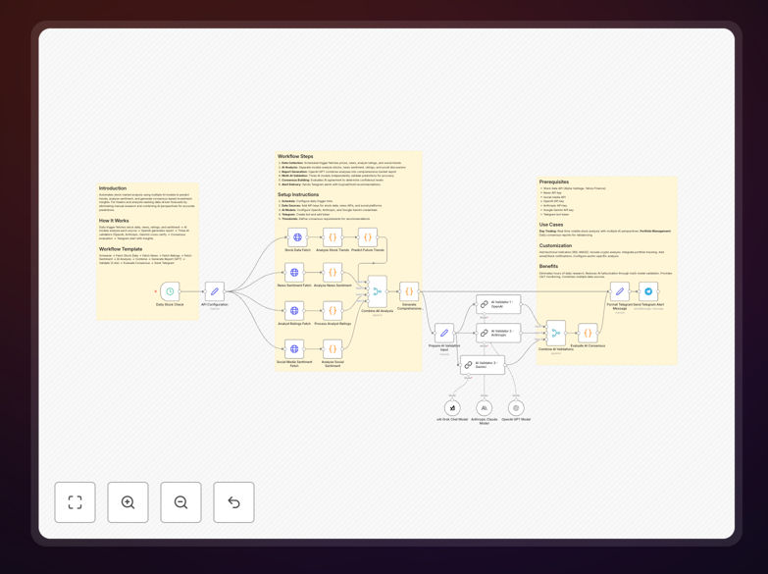Viewport: 768px width, 574px height.
Task: Open the xAI Grok Chat Model node
Action: point(452,408)
